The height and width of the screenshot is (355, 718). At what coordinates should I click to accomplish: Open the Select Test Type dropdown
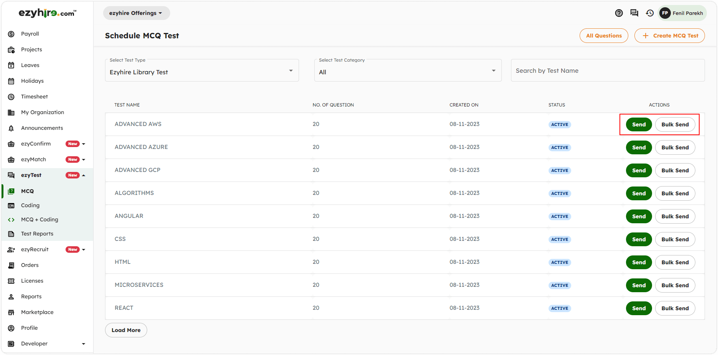tap(202, 70)
